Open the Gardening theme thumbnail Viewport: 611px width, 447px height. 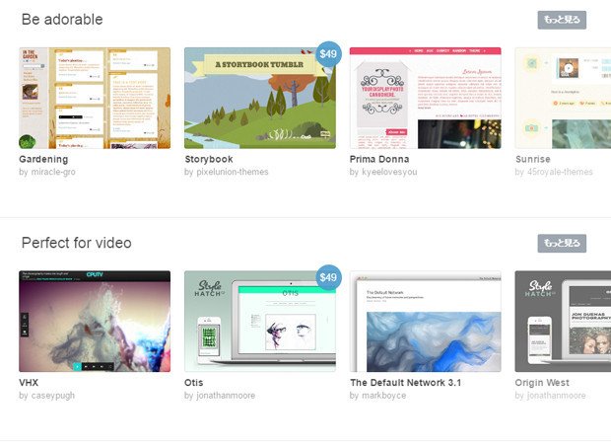point(95,98)
